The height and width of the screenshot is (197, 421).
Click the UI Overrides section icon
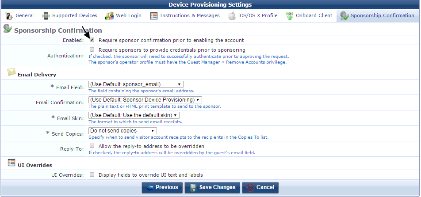pyautogui.click(x=11, y=163)
